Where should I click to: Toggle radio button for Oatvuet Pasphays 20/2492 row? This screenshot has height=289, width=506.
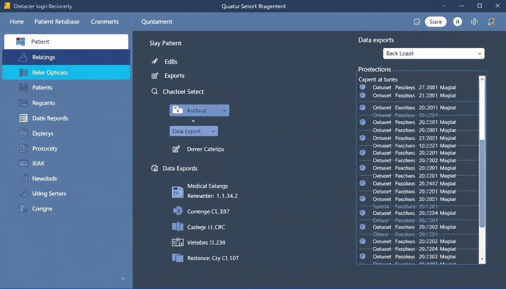[363, 183]
